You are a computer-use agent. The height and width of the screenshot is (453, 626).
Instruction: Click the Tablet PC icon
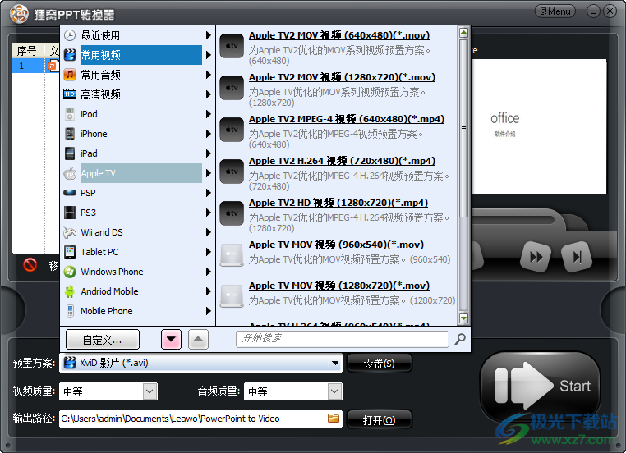click(x=70, y=252)
